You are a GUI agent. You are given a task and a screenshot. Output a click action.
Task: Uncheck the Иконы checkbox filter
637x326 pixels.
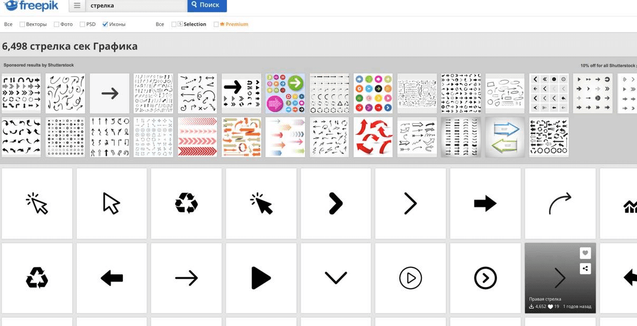point(105,24)
